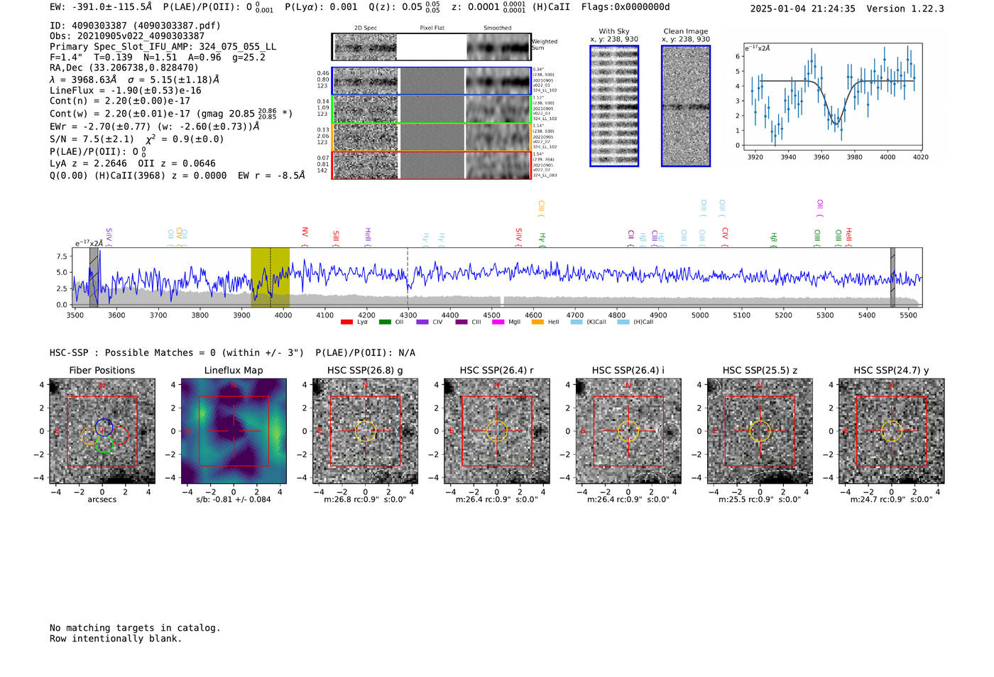Open the Gaussian absorption fit plot
This screenshot has width=994, height=677.
point(835,97)
